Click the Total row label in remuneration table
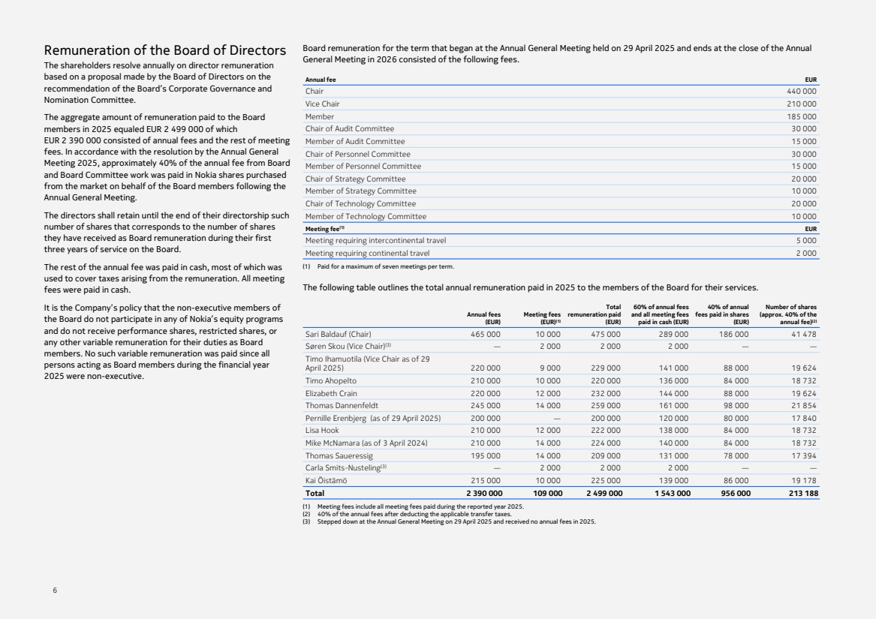The width and height of the screenshot is (876, 619). click(315, 493)
